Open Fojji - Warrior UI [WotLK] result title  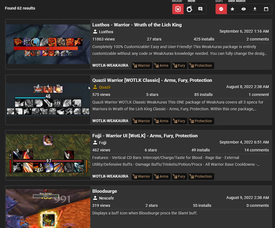145,136
